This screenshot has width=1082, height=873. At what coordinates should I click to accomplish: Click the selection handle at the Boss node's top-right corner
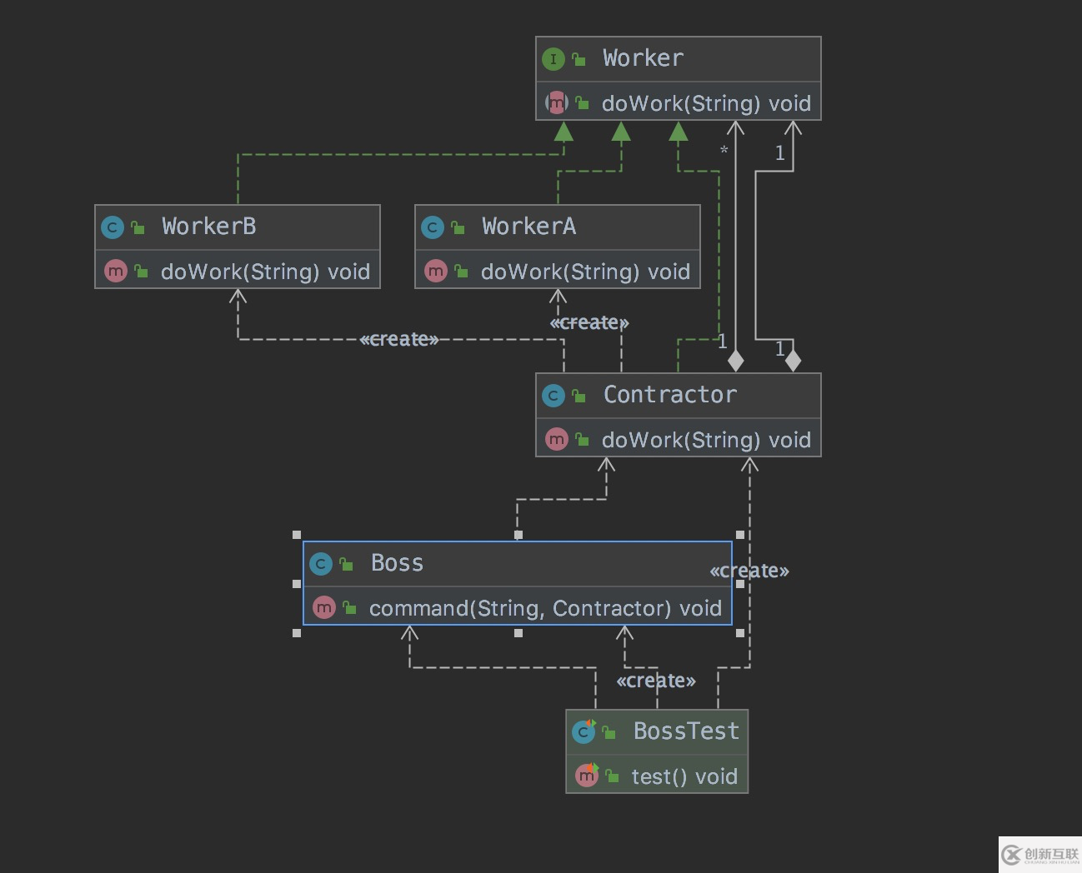tap(740, 535)
